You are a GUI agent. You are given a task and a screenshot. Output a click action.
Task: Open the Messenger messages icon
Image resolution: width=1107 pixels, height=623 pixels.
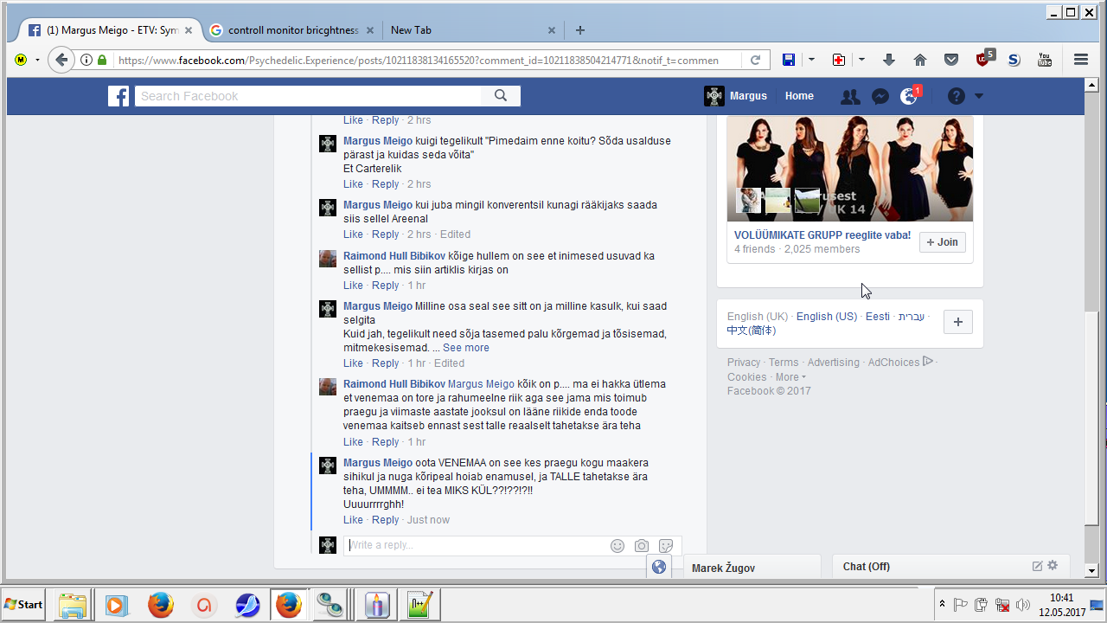[880, 97]
